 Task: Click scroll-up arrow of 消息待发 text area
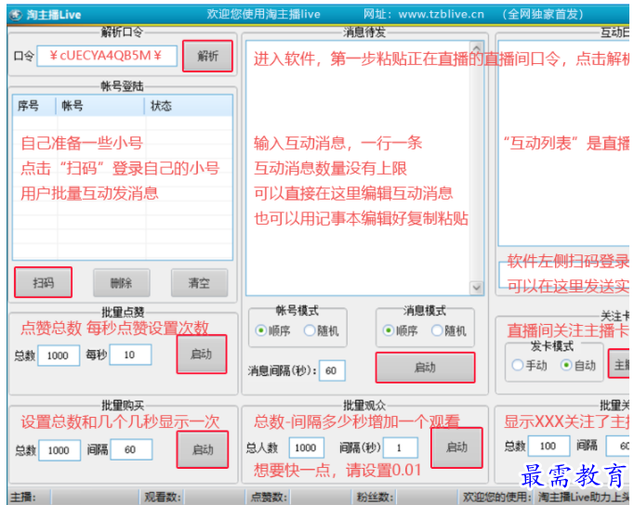coord(477,46)
